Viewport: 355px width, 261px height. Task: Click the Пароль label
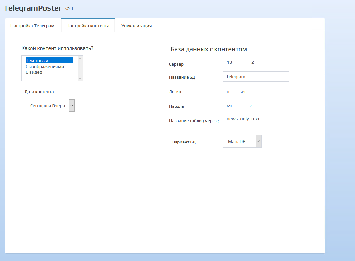click(177, 106)
